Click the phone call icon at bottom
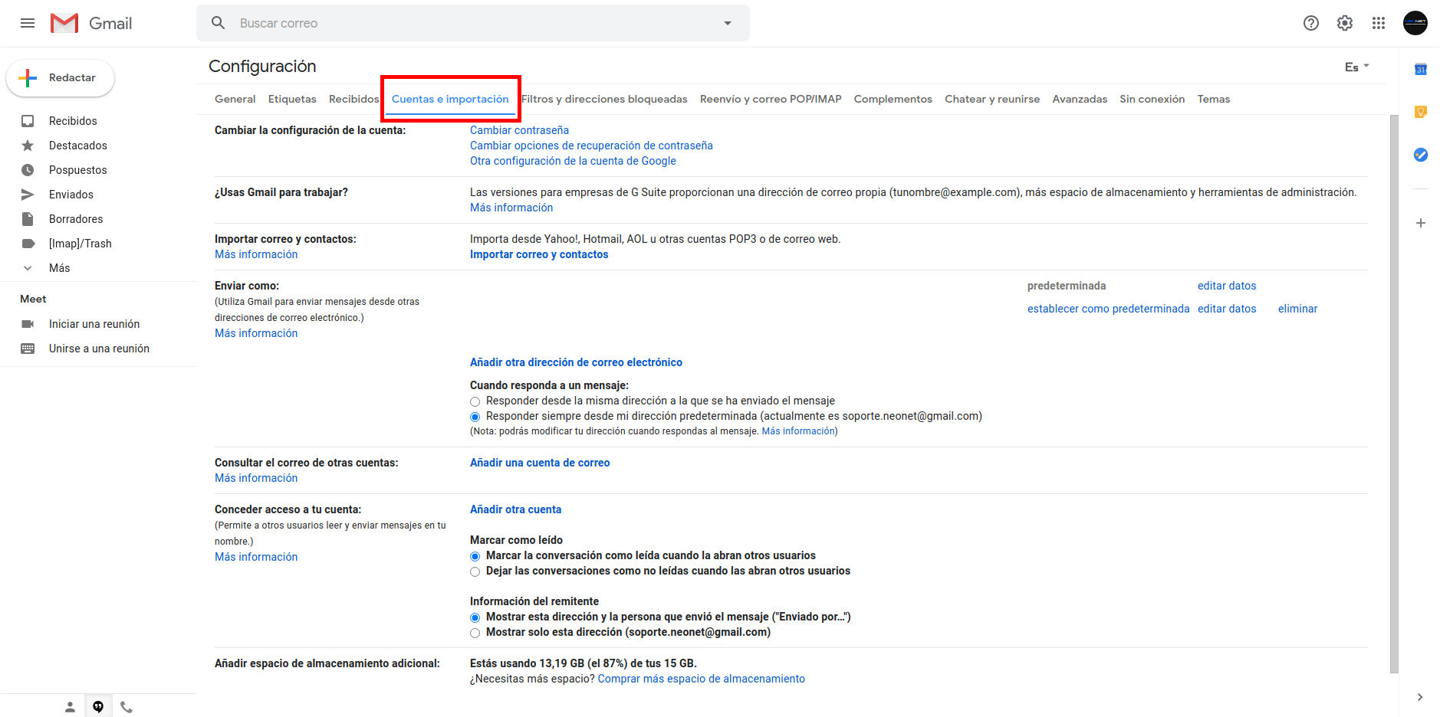 click(x=127, y=707)
